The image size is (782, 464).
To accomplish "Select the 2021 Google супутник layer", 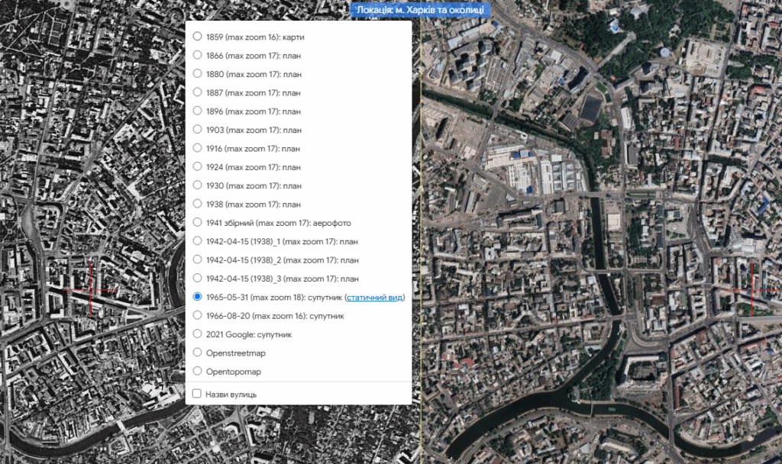I will tap(198, 334).
